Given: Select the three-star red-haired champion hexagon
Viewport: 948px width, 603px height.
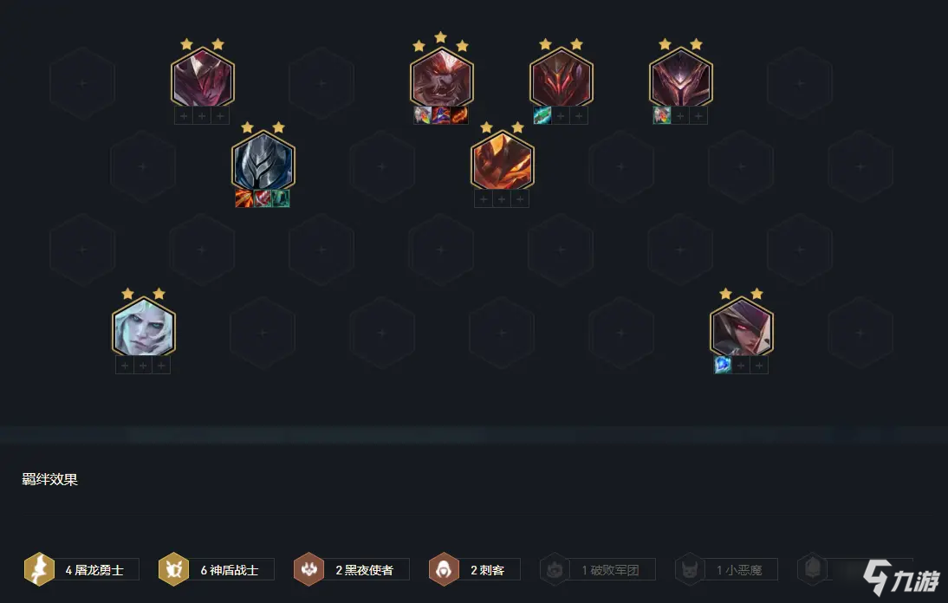Looking at the screenshot, I should (x=441, y=79).
